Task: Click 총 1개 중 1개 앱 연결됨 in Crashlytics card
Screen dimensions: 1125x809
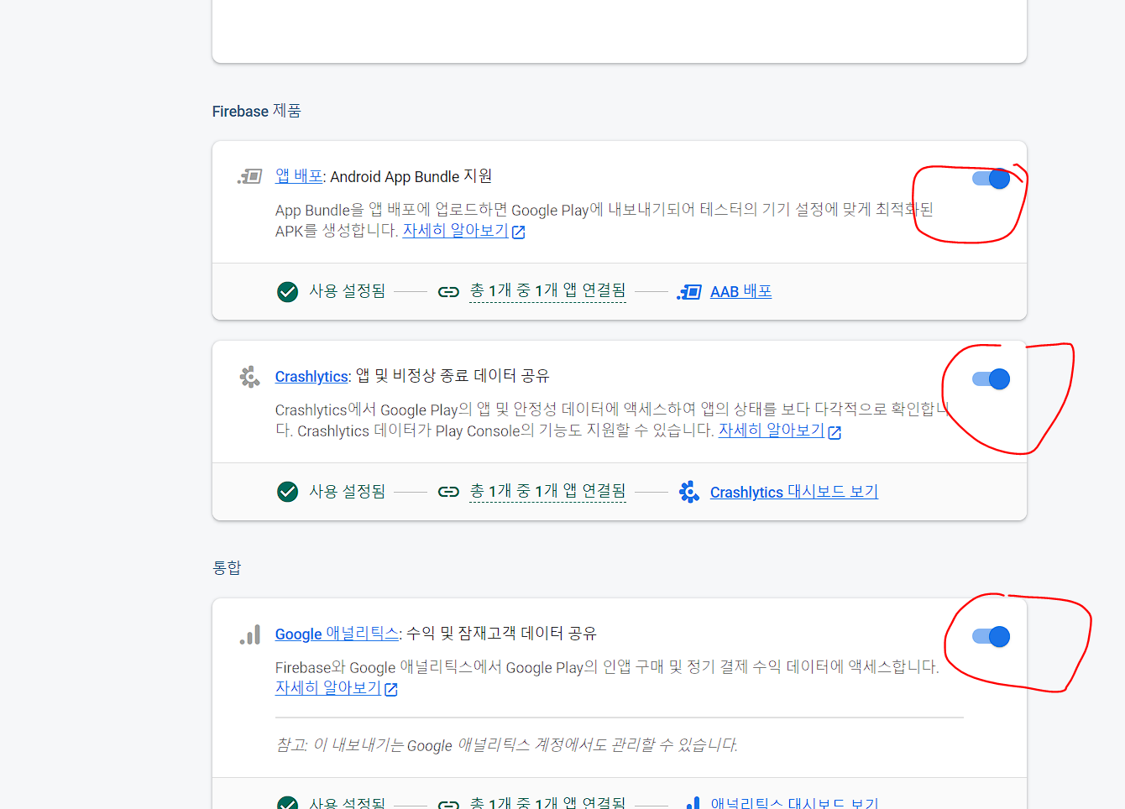Action: [547, 491]
